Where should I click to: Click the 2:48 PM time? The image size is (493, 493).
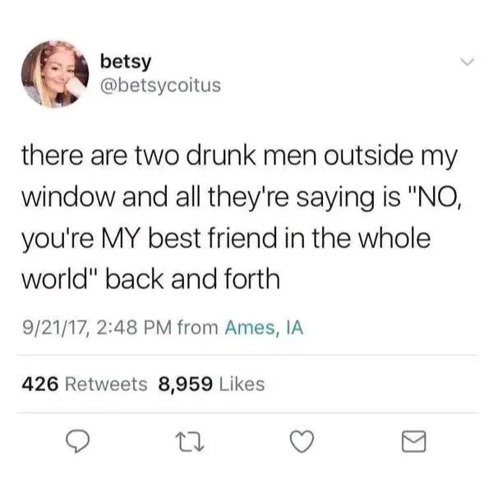pos(134,328)
